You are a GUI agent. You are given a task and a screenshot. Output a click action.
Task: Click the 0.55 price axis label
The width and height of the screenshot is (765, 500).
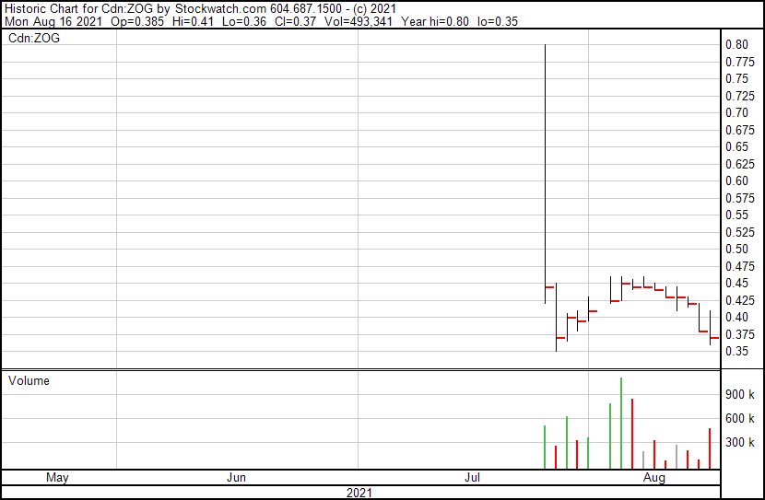[x=736, y=215]
